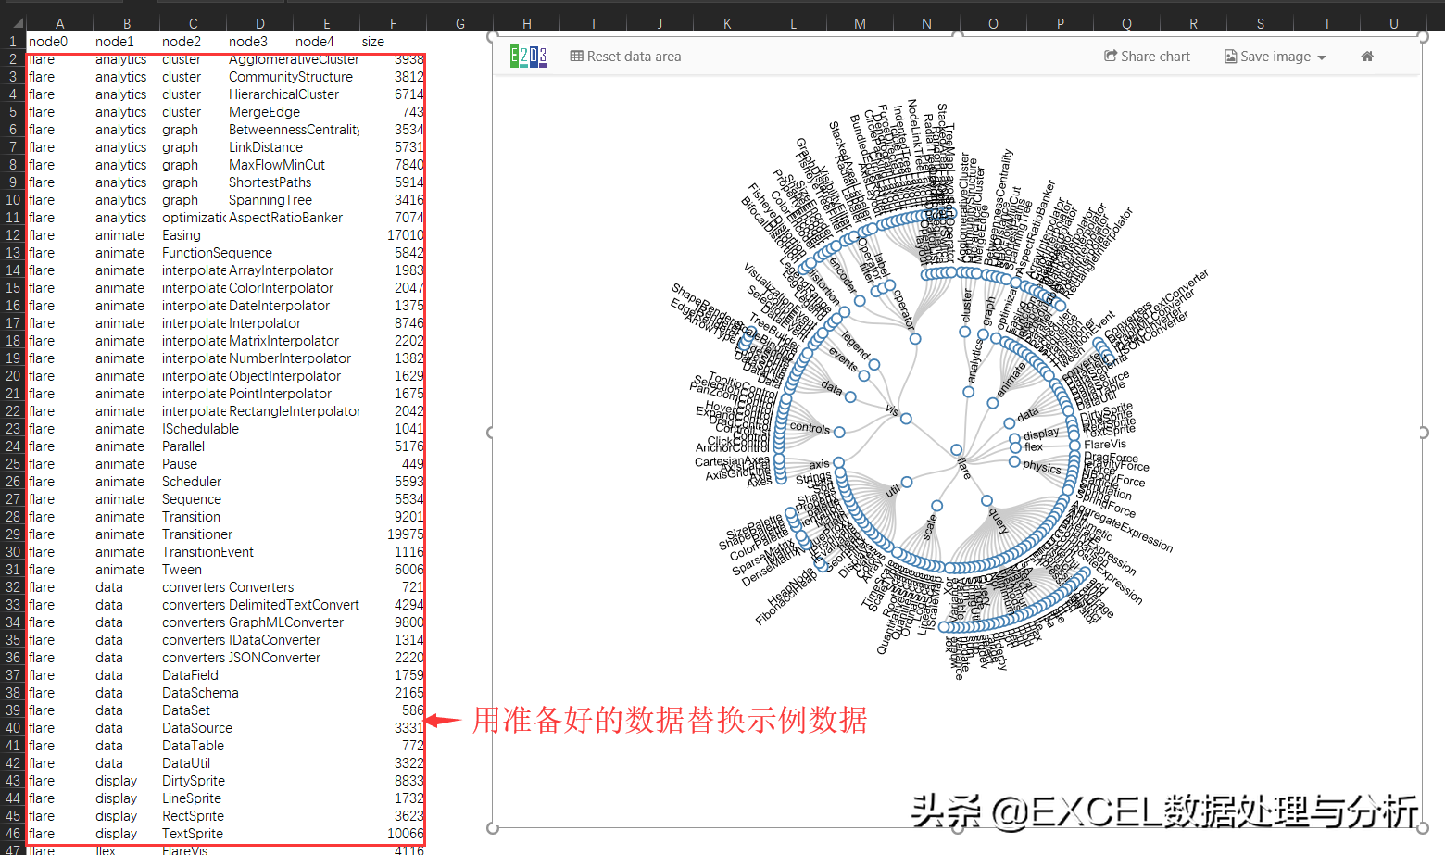Click the 'vis' node in the tree
This screenshot has width=1445, height=855.
pos(906,419)
